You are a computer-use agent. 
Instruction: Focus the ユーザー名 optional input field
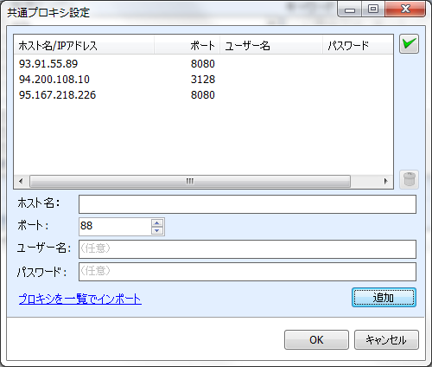(247, 249)
